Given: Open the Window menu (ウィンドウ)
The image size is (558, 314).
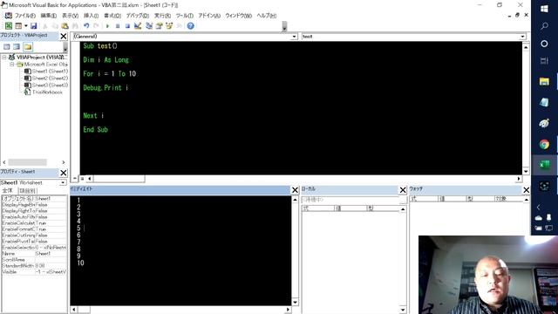Looking at the screenshot, I should (x=238, y=16).
